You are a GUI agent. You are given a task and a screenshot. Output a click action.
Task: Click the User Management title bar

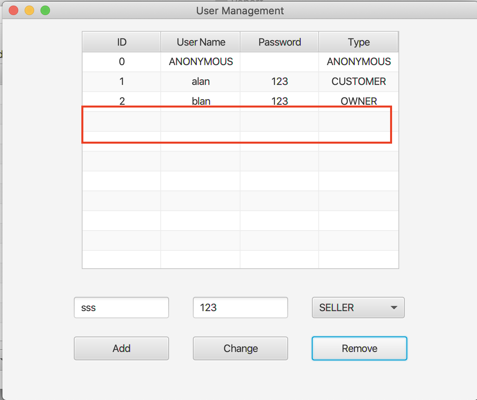click(x=240, y=11)
